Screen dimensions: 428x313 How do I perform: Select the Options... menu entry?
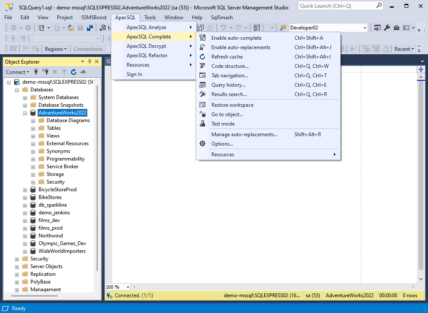268,143
